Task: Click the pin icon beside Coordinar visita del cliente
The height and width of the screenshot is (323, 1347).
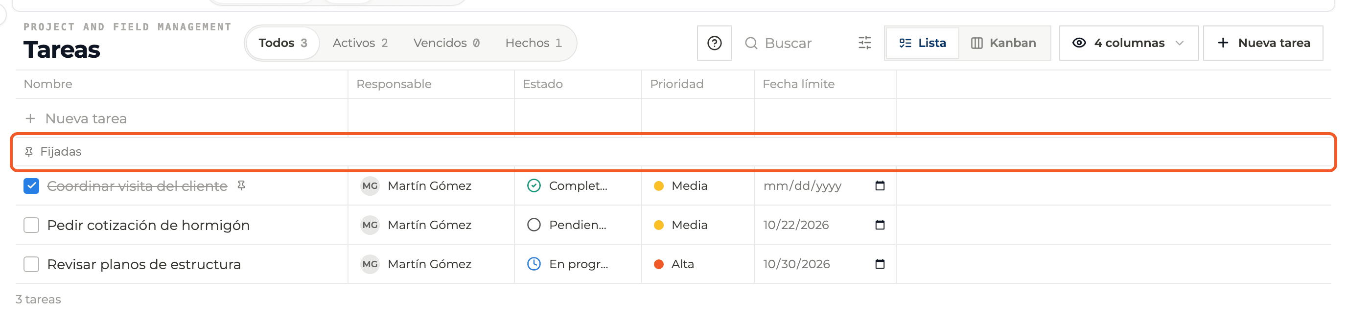Action: click(241, 185)
